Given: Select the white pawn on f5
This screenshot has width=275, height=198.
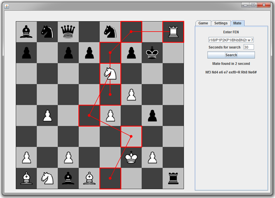Looking at the screenshot, I should click(x=131, y=95).
